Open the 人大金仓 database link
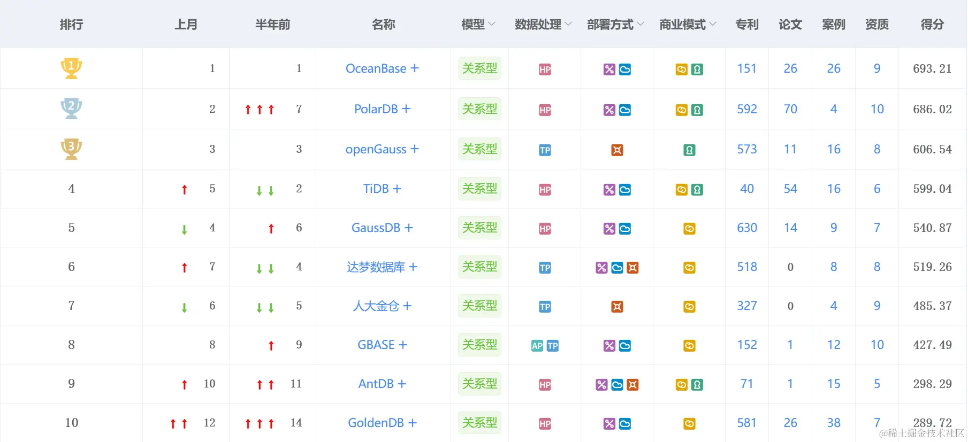The height and width of the screenshot is (442, 968). point(376,306)
